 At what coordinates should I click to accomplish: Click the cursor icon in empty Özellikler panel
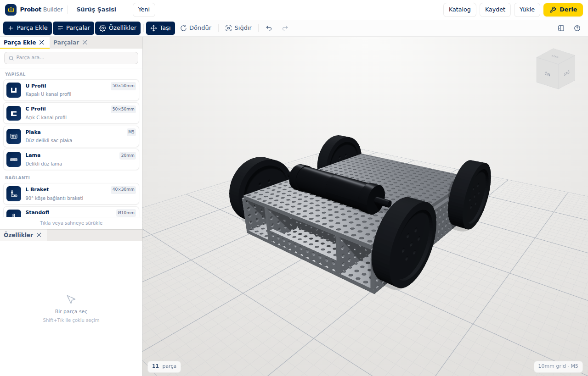tap(71, 299)
